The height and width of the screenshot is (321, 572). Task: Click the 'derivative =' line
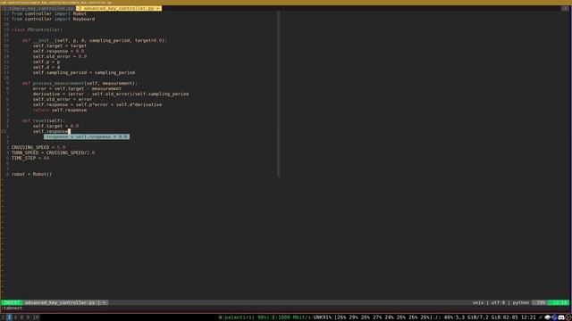click(x=111, y=94)
